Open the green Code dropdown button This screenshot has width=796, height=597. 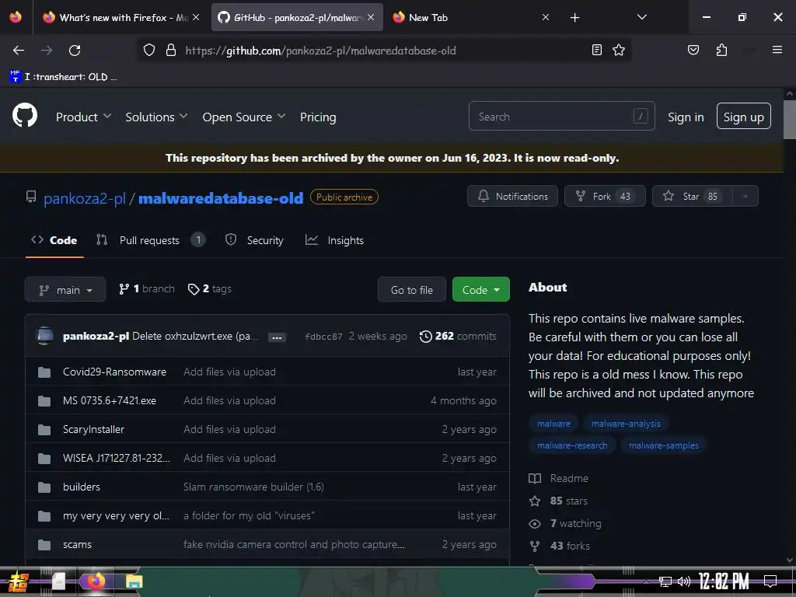(480, 289)
